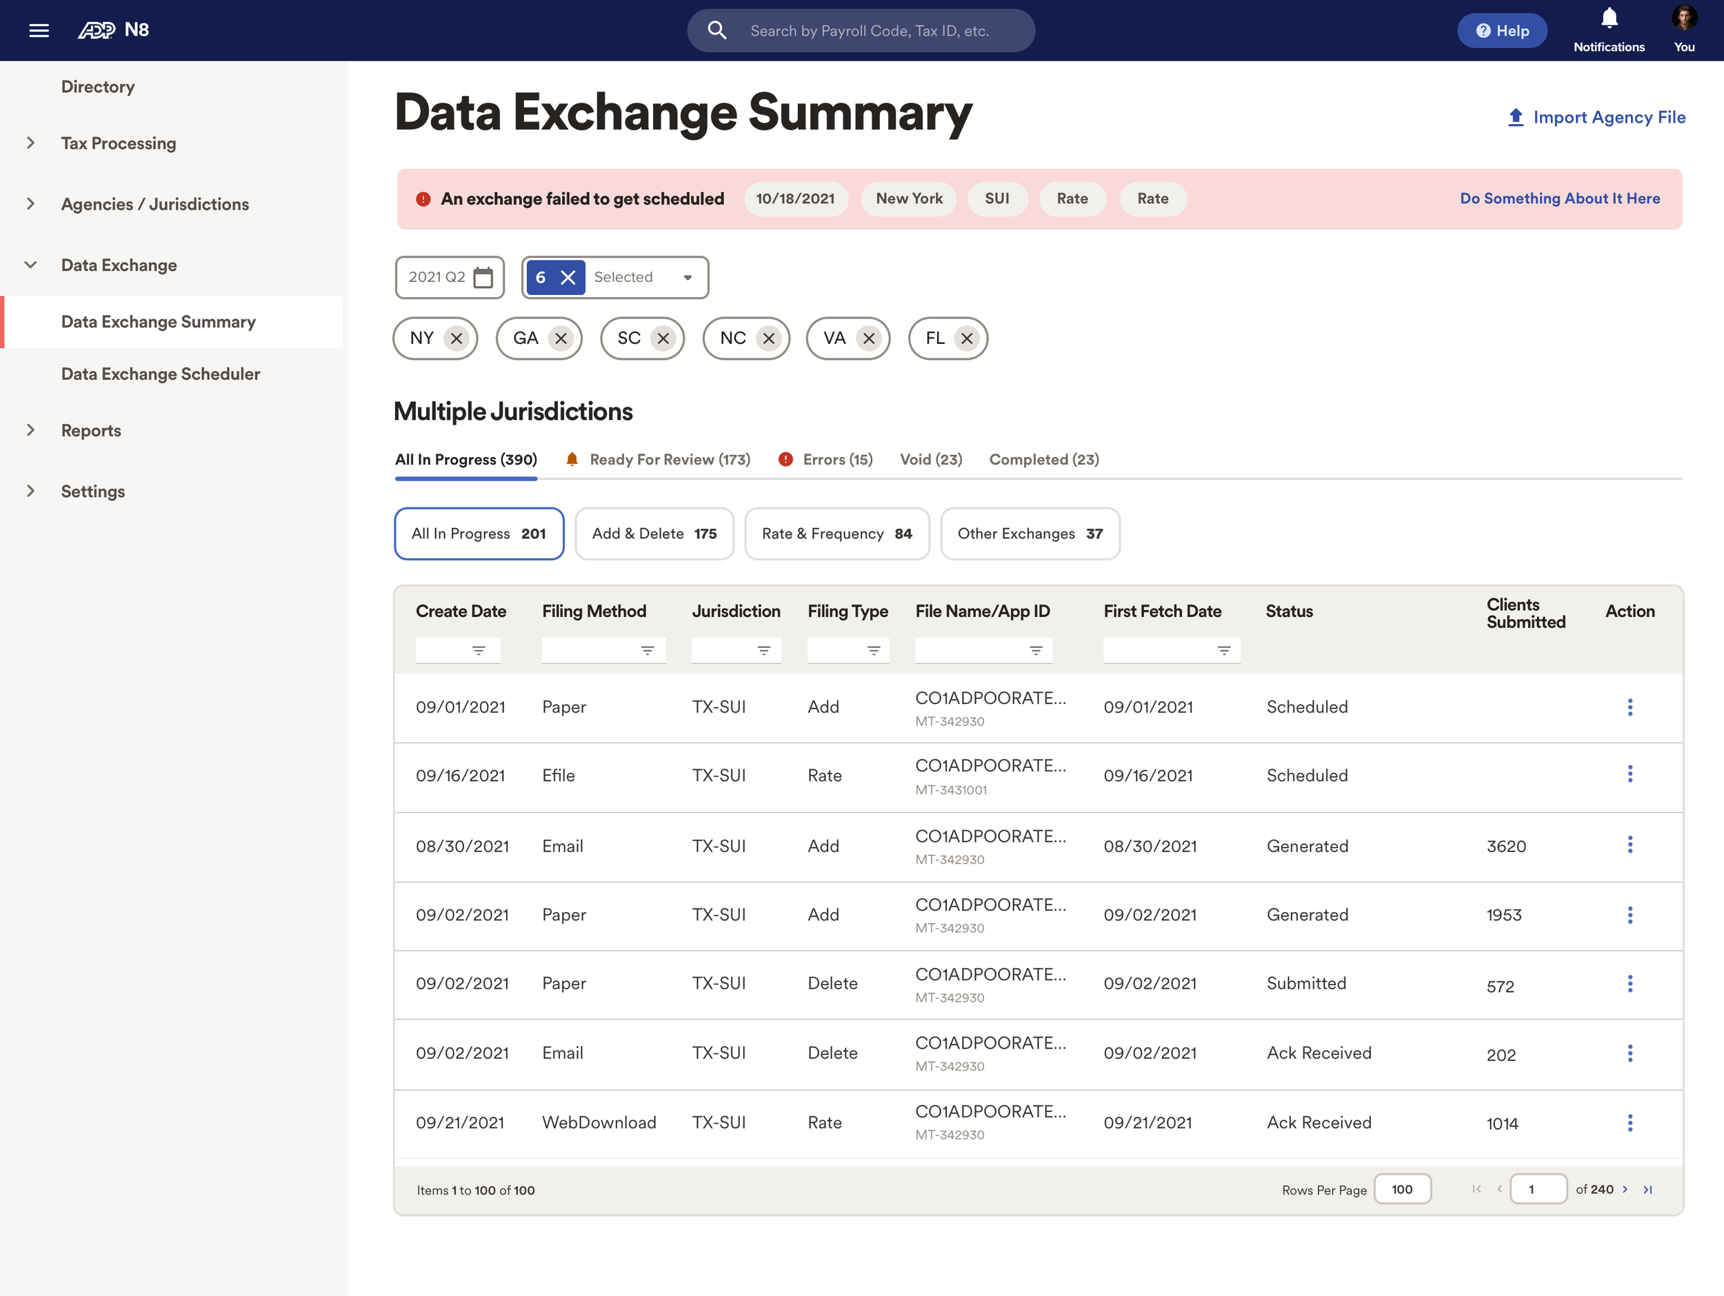Click the search field for Payroll Code
The width and height of the screenshot is (1724, 1296).
pos(869,30)
